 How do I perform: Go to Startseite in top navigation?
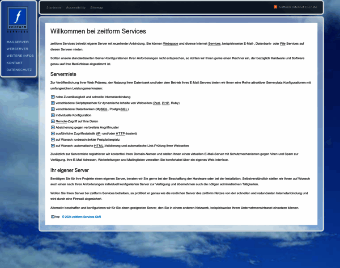54,7
